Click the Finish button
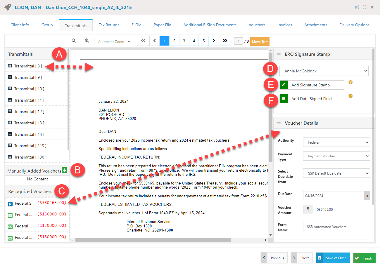 pos(364,258)
